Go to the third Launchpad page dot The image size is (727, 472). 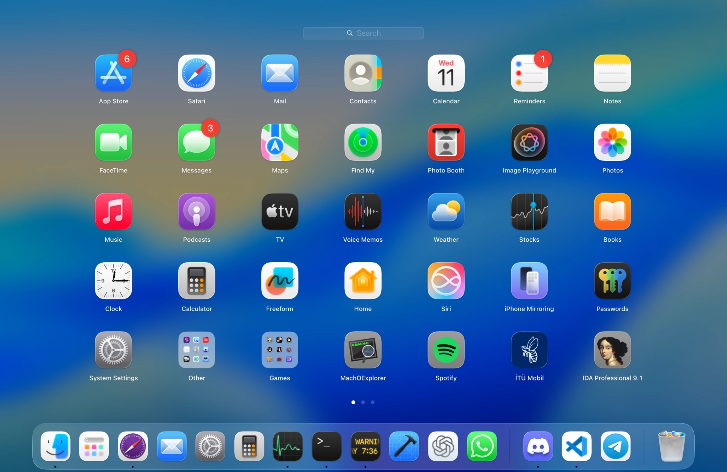pyautogui.click(x=372, y=402)
